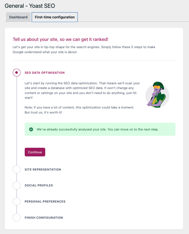Open the Finish Configuration section label
The width and height of the screenshot is (189, 234).
43,217
